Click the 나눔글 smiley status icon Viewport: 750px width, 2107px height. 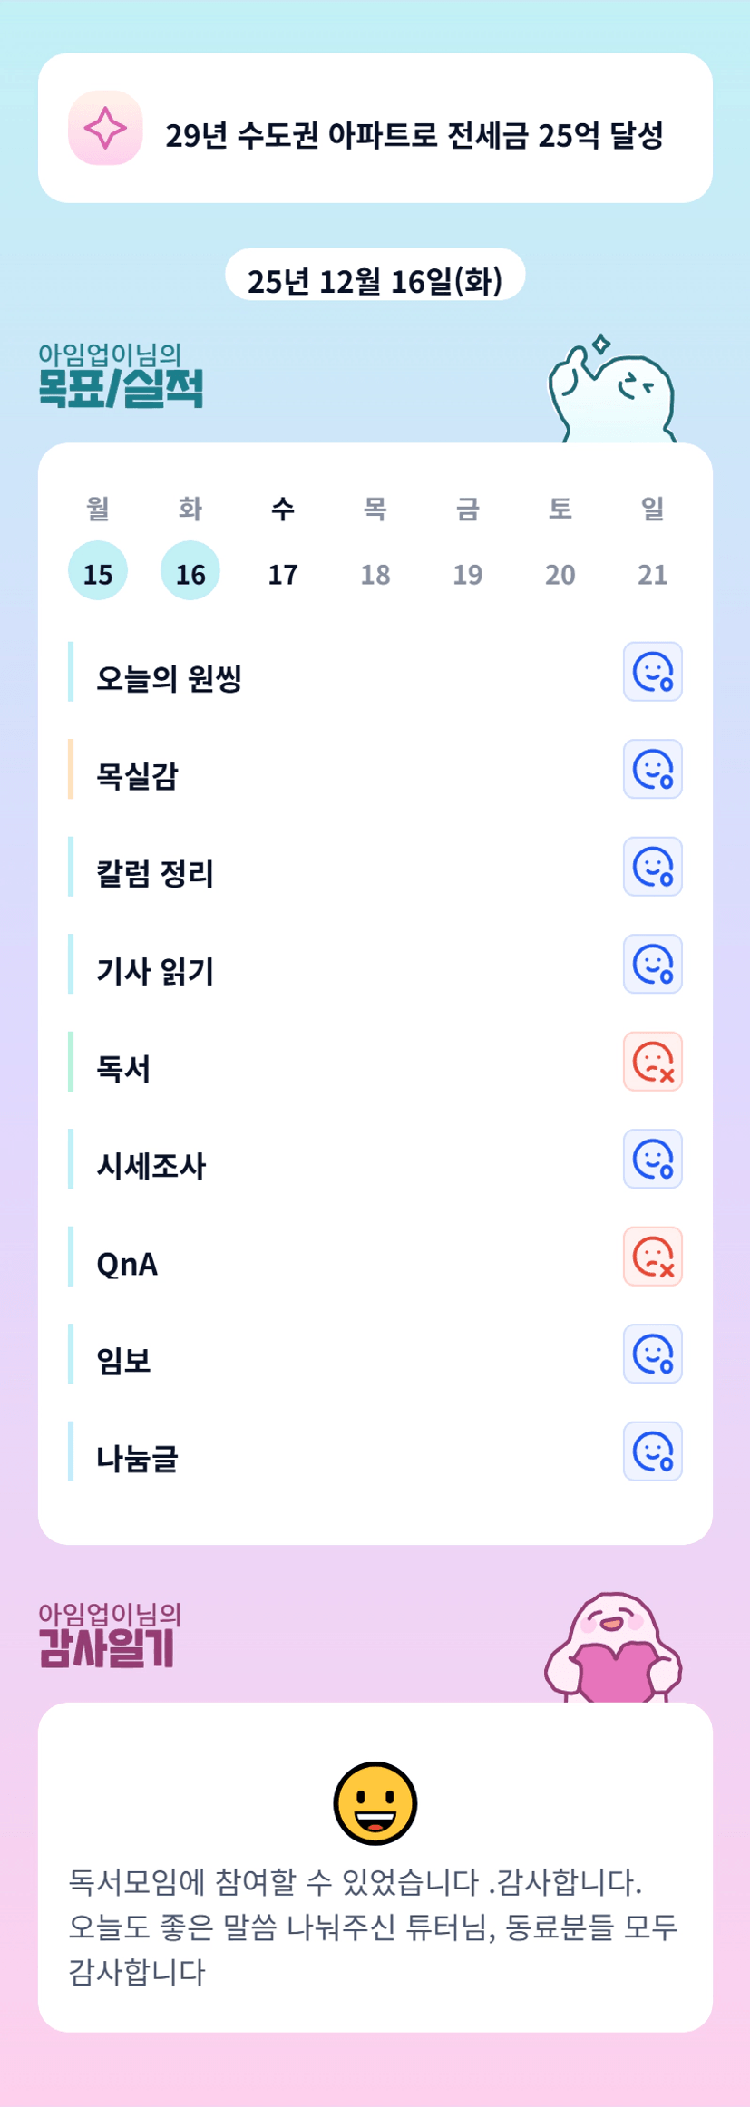tap(652, 1452)
